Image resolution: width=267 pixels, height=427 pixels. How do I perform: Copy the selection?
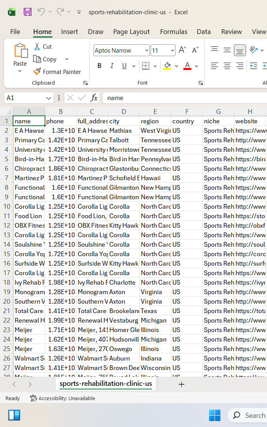click(45, 59)
